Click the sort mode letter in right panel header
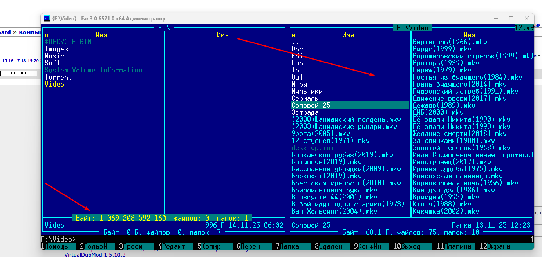542x257 pixels. point(293,35)
